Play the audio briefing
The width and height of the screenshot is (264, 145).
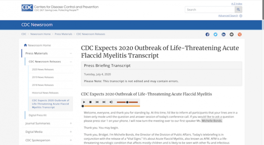coord(84,102)
